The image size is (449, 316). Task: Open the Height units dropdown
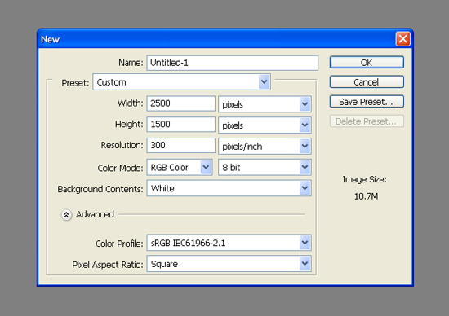pos(265,125)
